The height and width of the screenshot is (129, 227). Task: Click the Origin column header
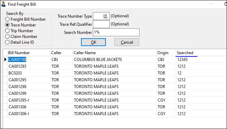point(166,53)
